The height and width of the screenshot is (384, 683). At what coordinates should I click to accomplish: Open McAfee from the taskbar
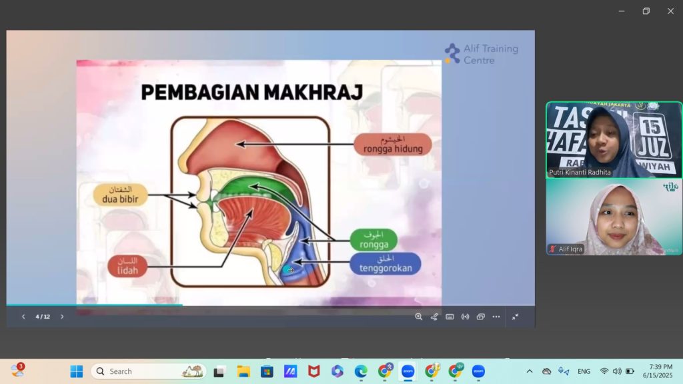pos(314,371)
